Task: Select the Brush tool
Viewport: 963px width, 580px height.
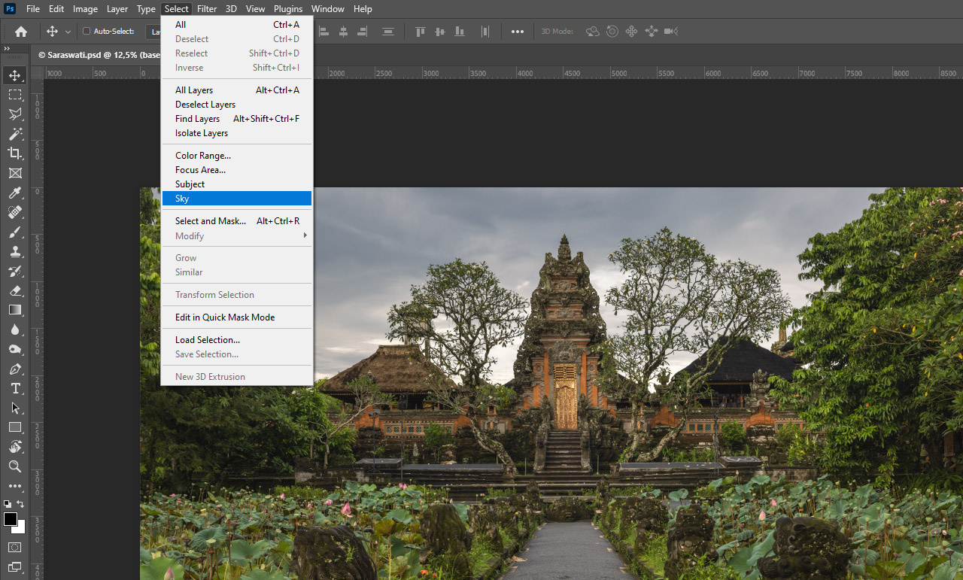Action: tap(15, 232)
